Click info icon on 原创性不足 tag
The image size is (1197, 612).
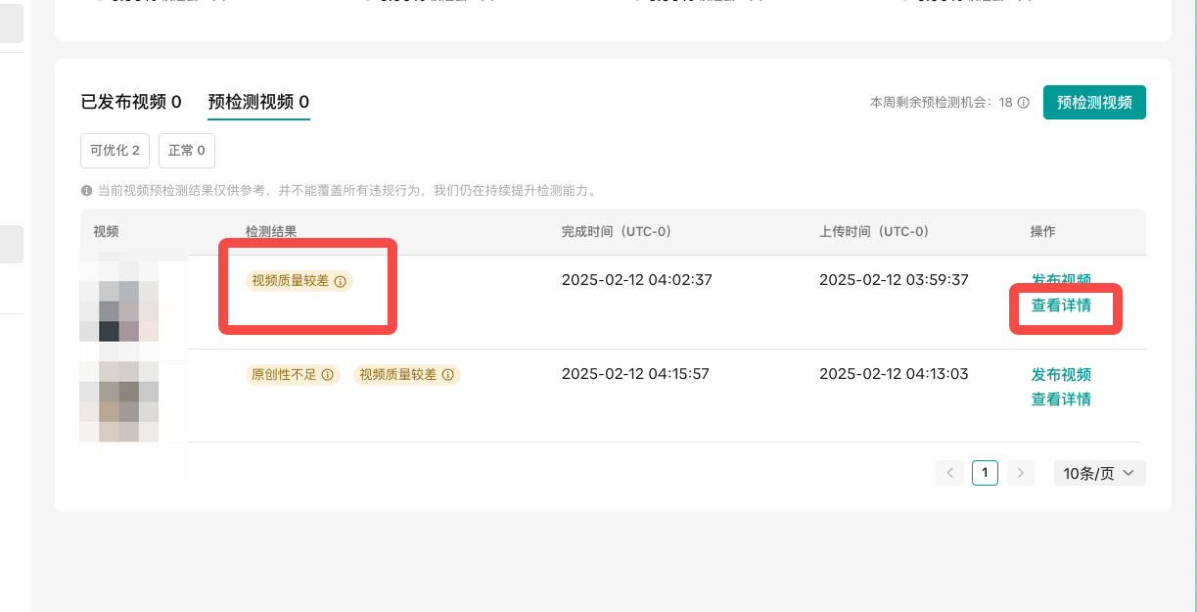pyautogui.click(x=328, y=374)
